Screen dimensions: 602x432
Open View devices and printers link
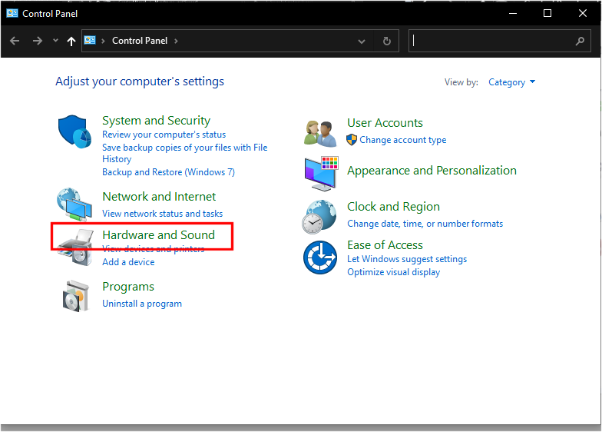click(x=154, y=249)
